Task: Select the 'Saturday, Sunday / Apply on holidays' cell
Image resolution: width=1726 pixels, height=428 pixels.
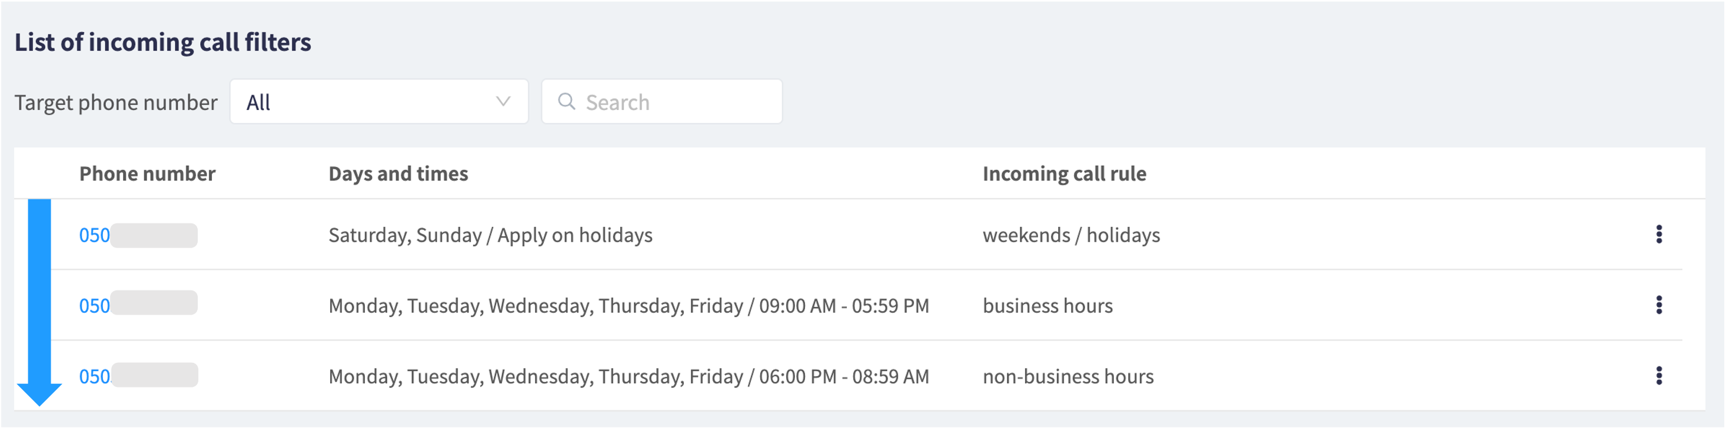Action: pyautogui.click(x=490, y=235)
